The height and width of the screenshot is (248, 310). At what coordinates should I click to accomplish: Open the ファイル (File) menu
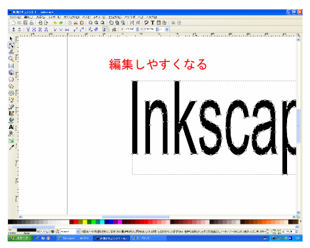[x=15, y=17]
